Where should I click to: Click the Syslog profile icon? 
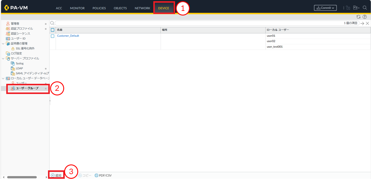[13, 63]
